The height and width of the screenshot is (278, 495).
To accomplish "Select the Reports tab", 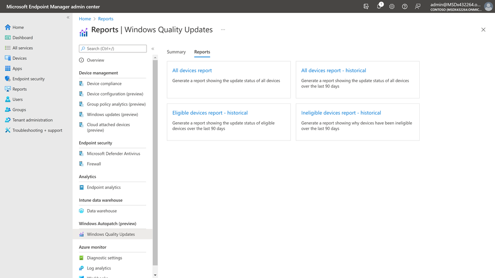I will pyautogui.click(x=202, y=51).
